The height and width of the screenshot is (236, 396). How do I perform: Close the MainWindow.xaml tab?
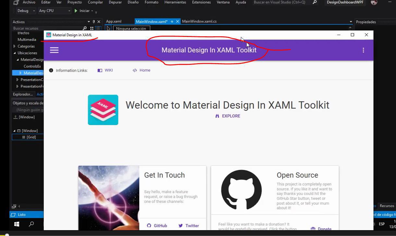coord(178,22)
